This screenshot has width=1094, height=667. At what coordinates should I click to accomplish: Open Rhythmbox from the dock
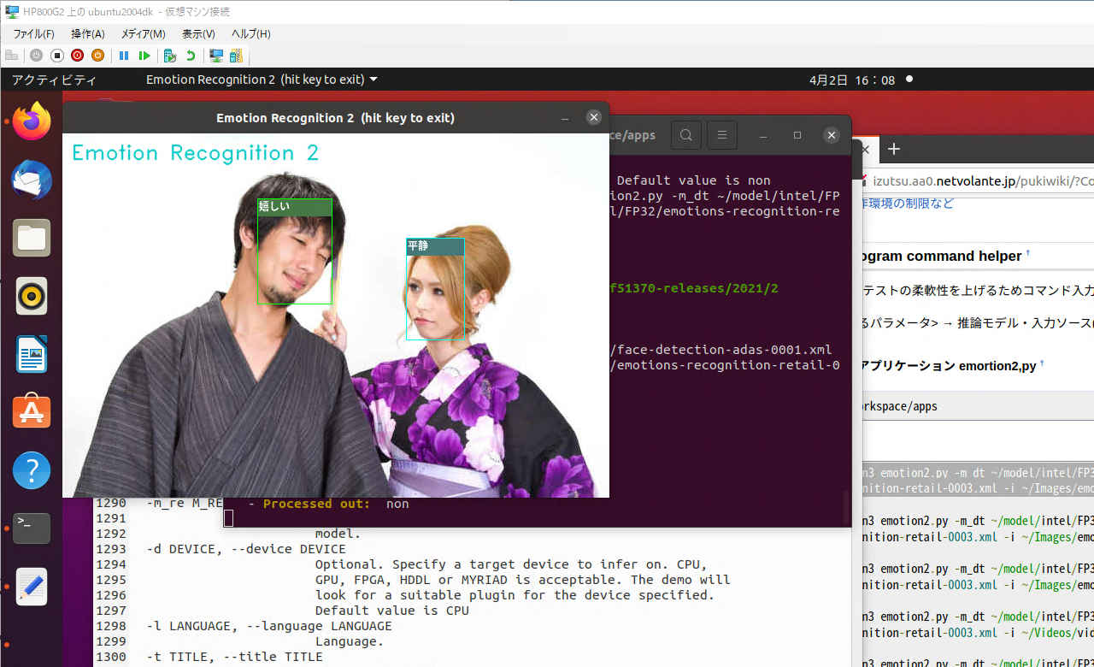[32, 296]
